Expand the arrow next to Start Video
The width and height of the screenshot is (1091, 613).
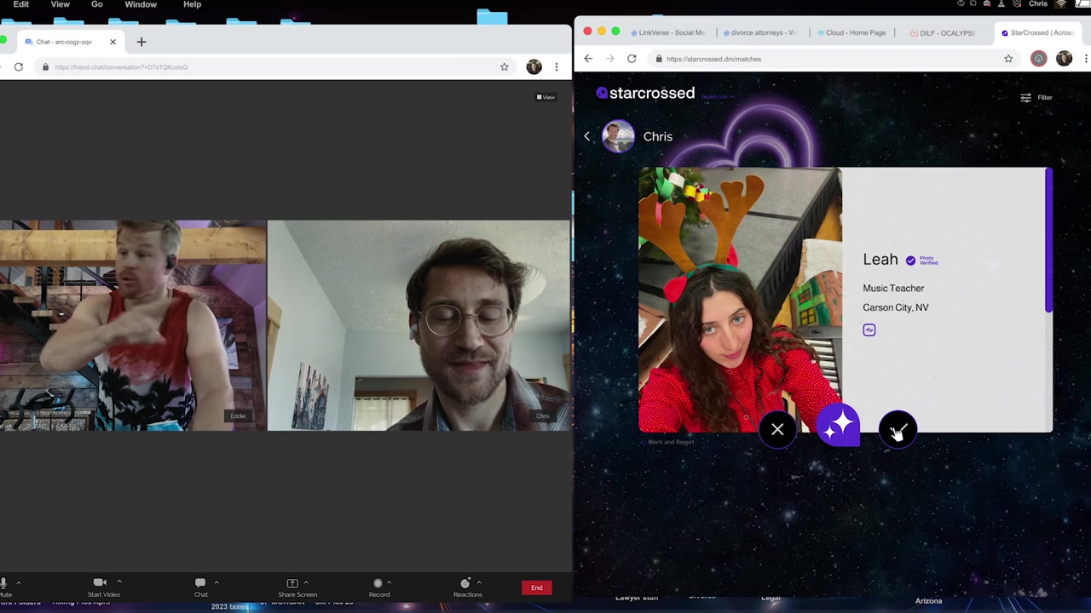coord(119,582)
